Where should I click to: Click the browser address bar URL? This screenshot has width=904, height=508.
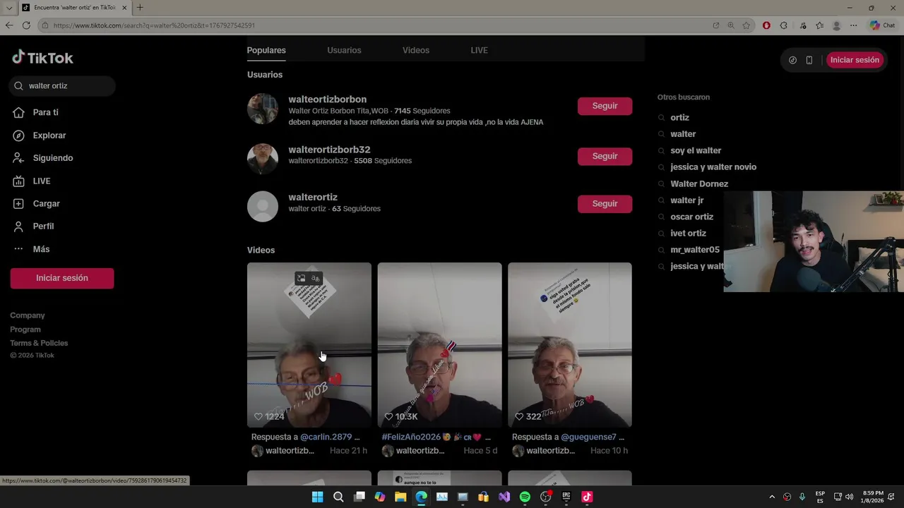pos(154,25)
